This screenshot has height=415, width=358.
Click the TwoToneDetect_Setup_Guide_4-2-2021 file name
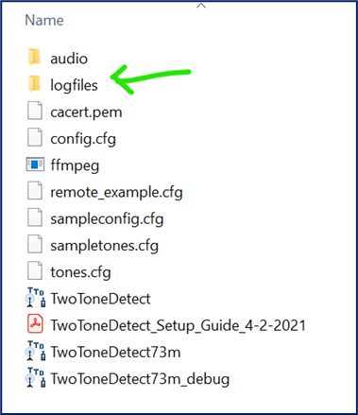click(179, 325)
